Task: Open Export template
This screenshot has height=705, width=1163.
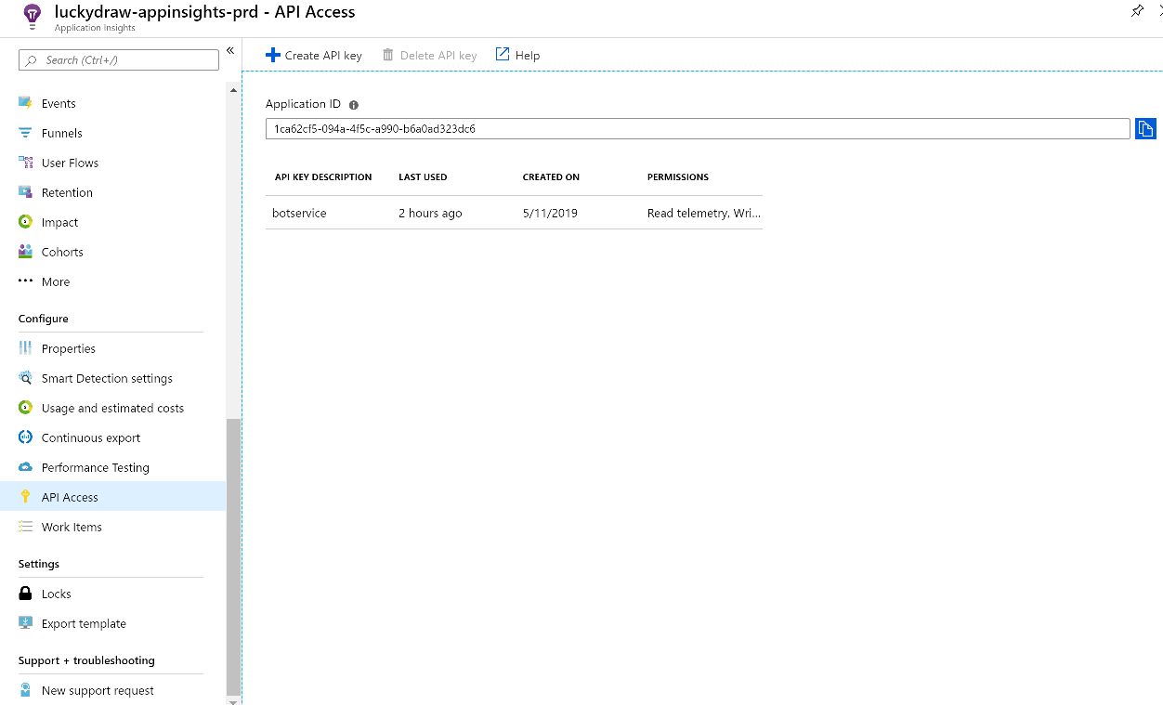Action: tap(84, 623)
